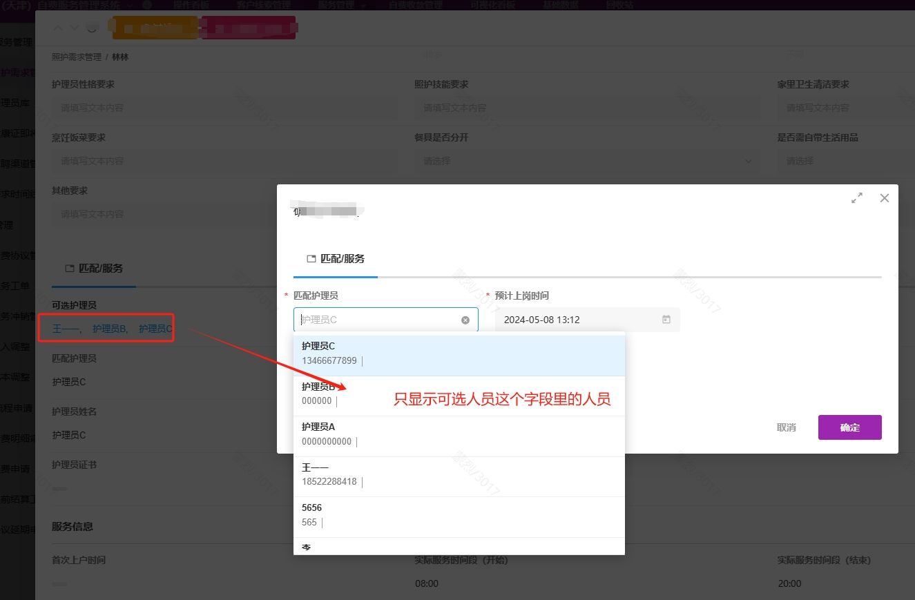Click the 确定 confirm button
The height and width of the screenshot is (600, 915).
coord(849,427)
